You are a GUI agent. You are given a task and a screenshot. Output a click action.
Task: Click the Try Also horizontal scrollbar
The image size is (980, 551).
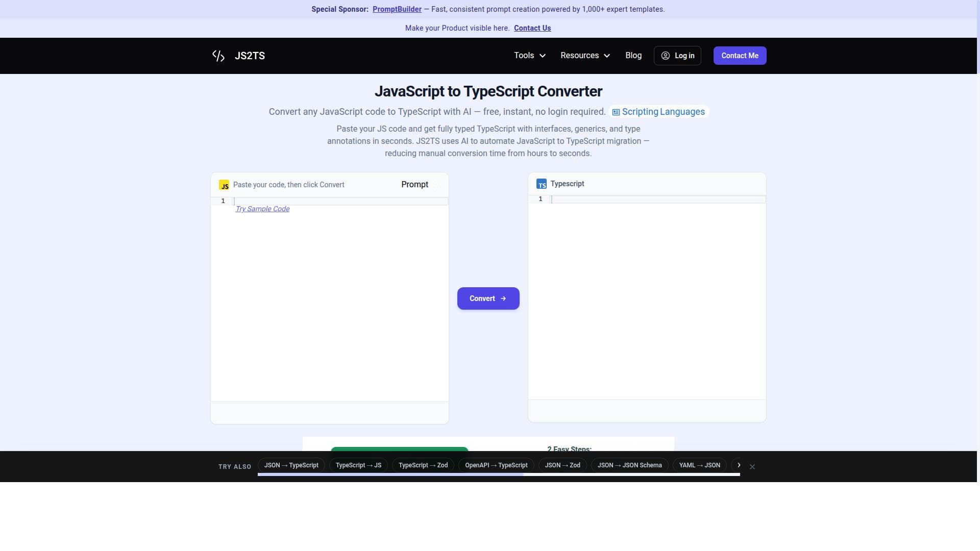point(499,474)
